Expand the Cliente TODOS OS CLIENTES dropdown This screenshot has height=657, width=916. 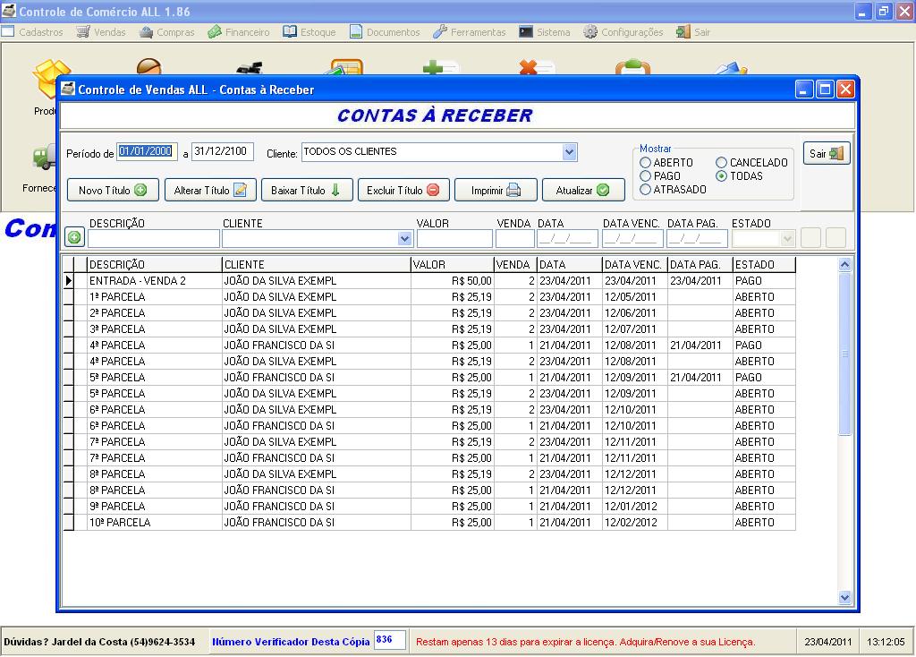coord(570,152)
